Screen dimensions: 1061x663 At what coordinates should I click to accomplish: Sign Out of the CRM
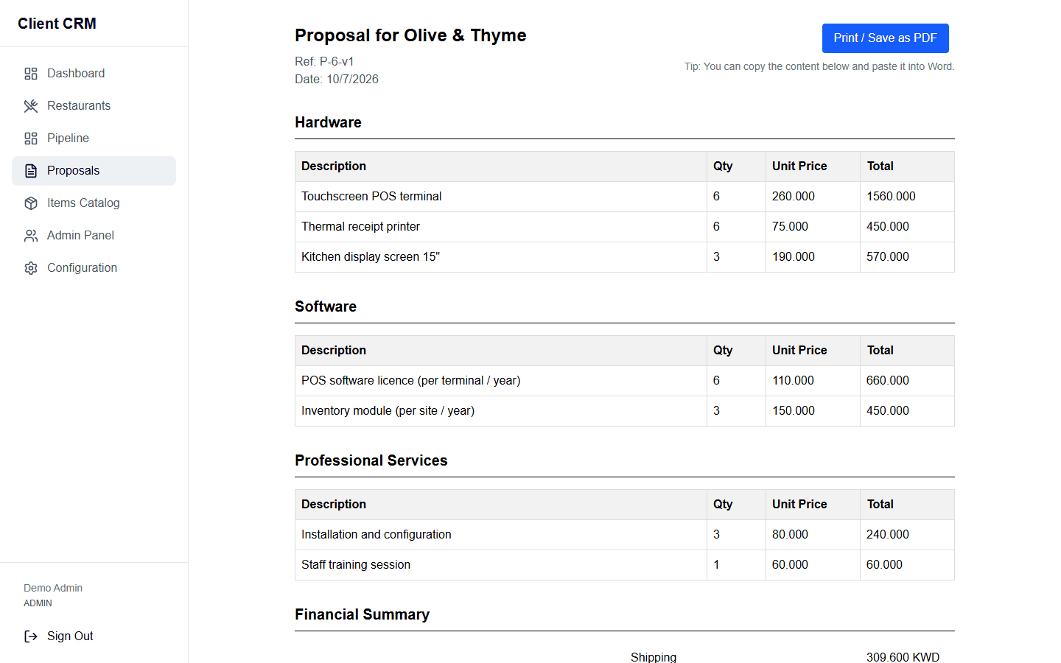pyautogui.click(x=94, y=636)
